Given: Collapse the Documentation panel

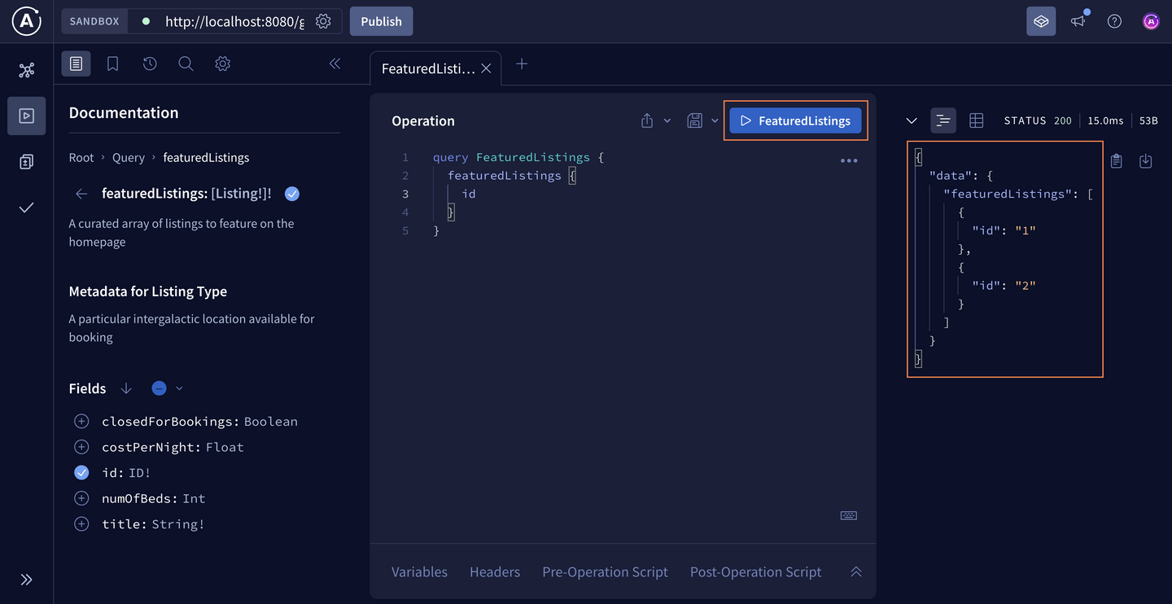Looking at the screenshot, I should click(x=334, y=63).
